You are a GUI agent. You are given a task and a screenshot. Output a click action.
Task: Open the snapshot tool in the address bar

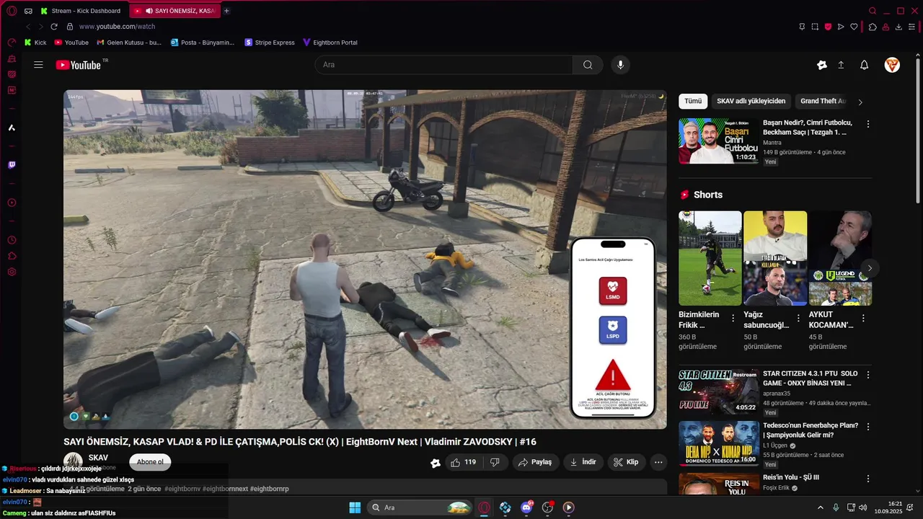[815, 27]
